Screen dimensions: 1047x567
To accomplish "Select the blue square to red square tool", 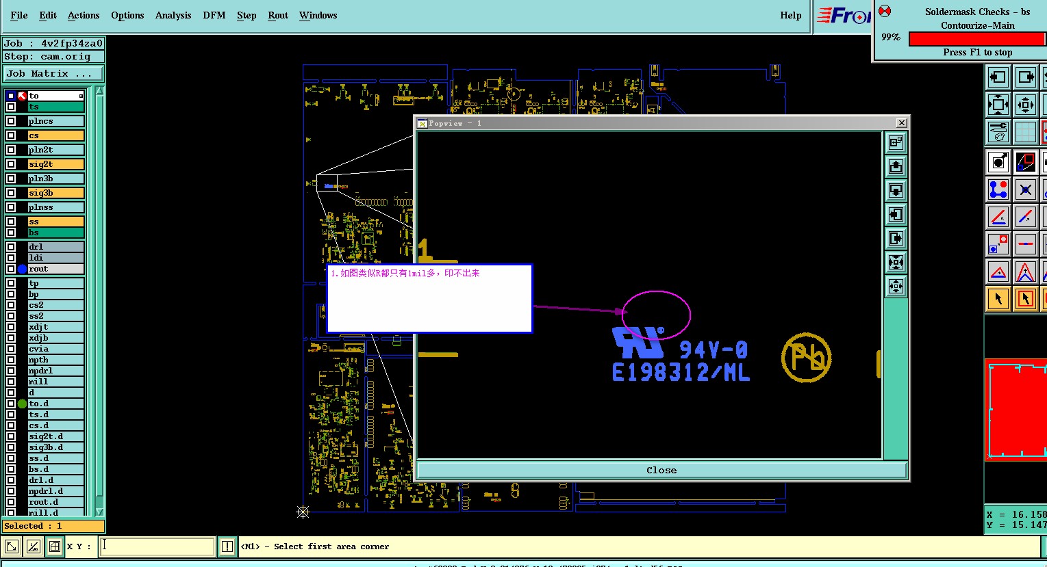I will (x=998, y=244).
